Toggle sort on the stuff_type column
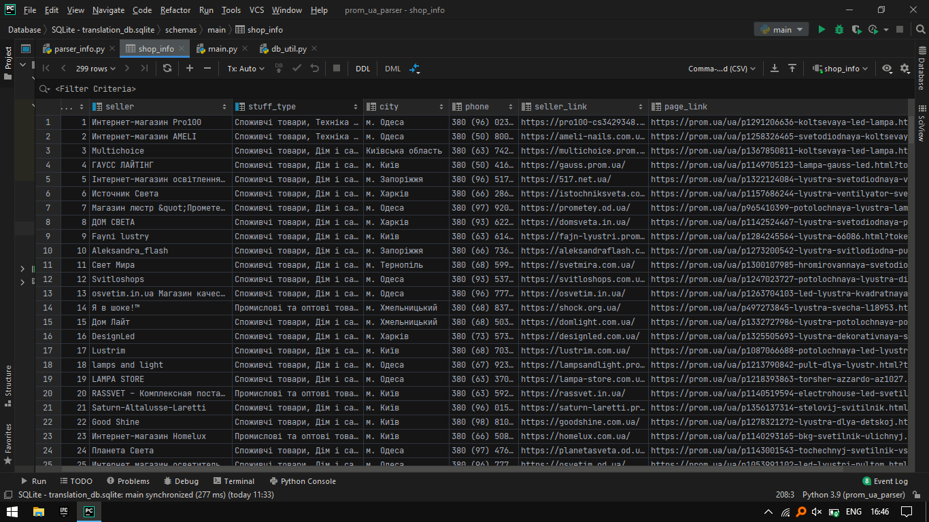 pyautogui.click(x=355, y=107)
